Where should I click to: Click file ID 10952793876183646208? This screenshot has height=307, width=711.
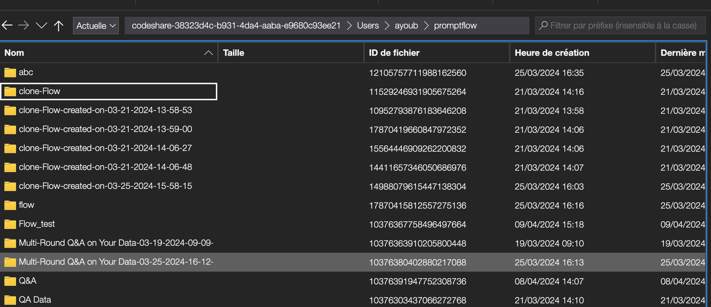point(417,111)
